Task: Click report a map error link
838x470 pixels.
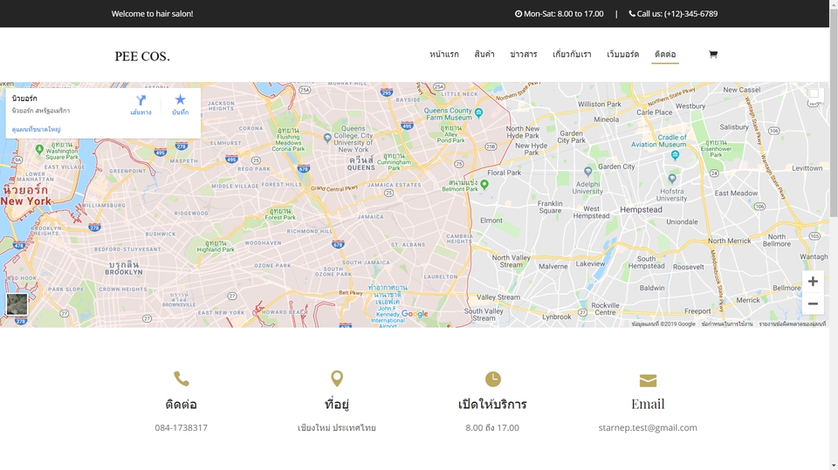Action: click(792, 324)
